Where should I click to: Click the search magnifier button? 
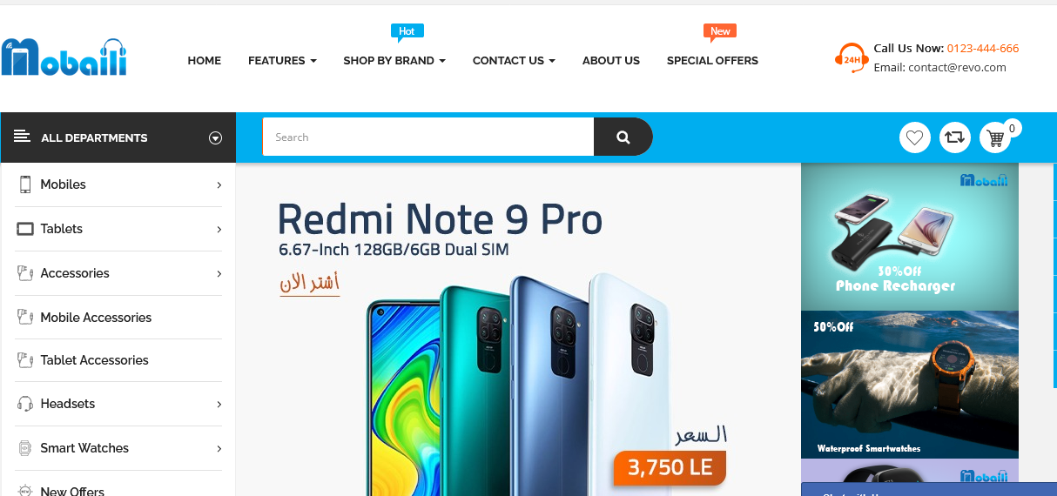coord(623,137)
